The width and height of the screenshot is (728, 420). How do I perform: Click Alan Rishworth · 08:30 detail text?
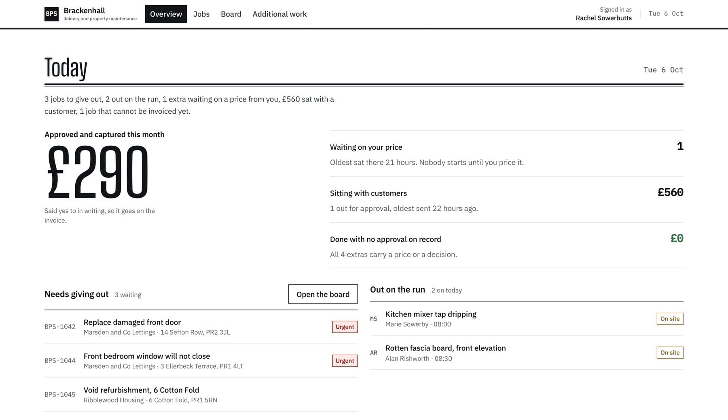pyautogui.click(x=419, y=358)
